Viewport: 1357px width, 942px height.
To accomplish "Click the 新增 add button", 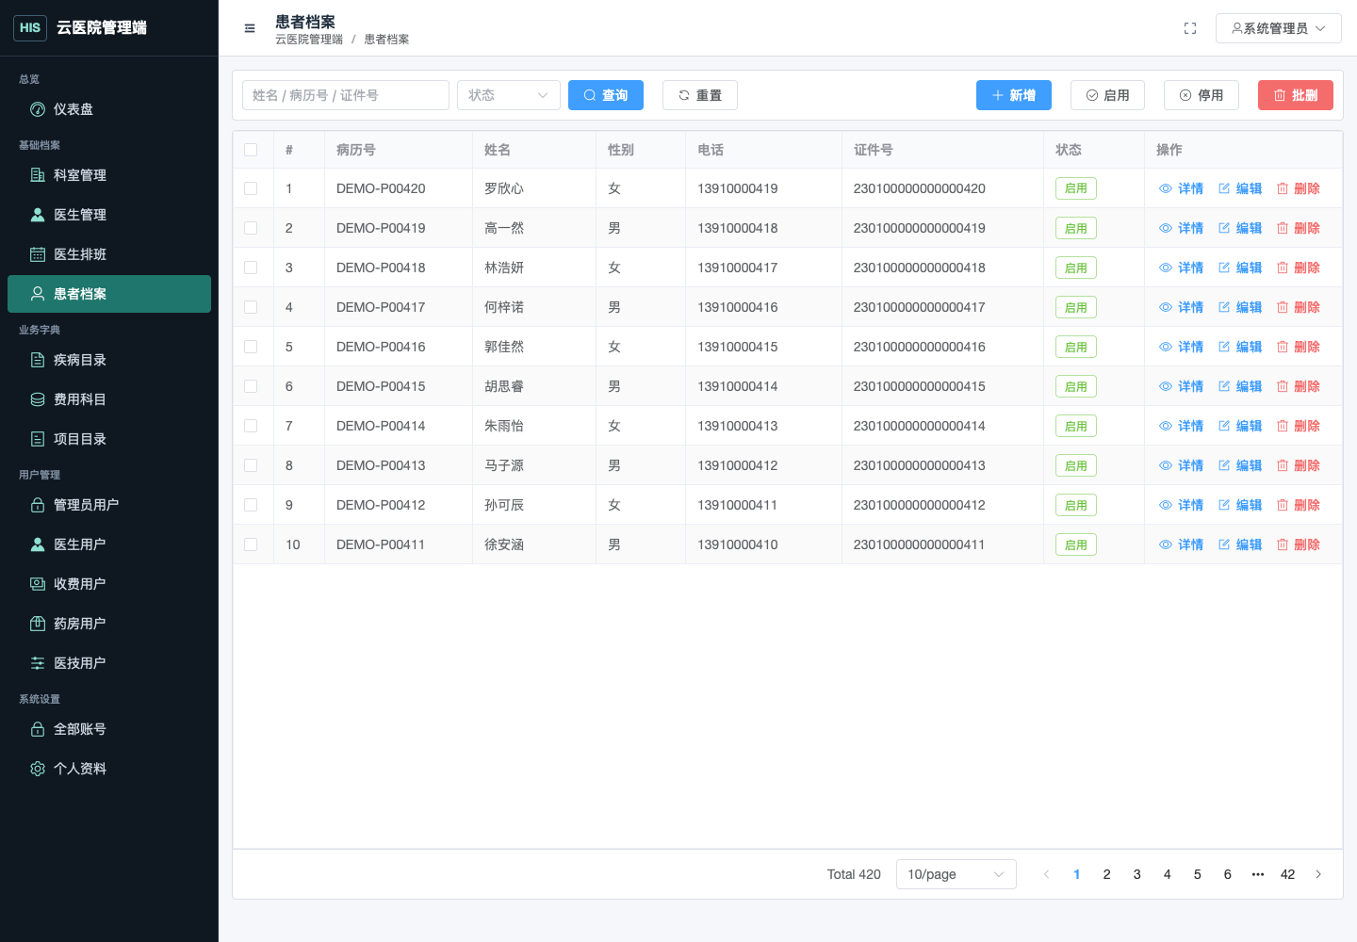I will [1014, 95].
